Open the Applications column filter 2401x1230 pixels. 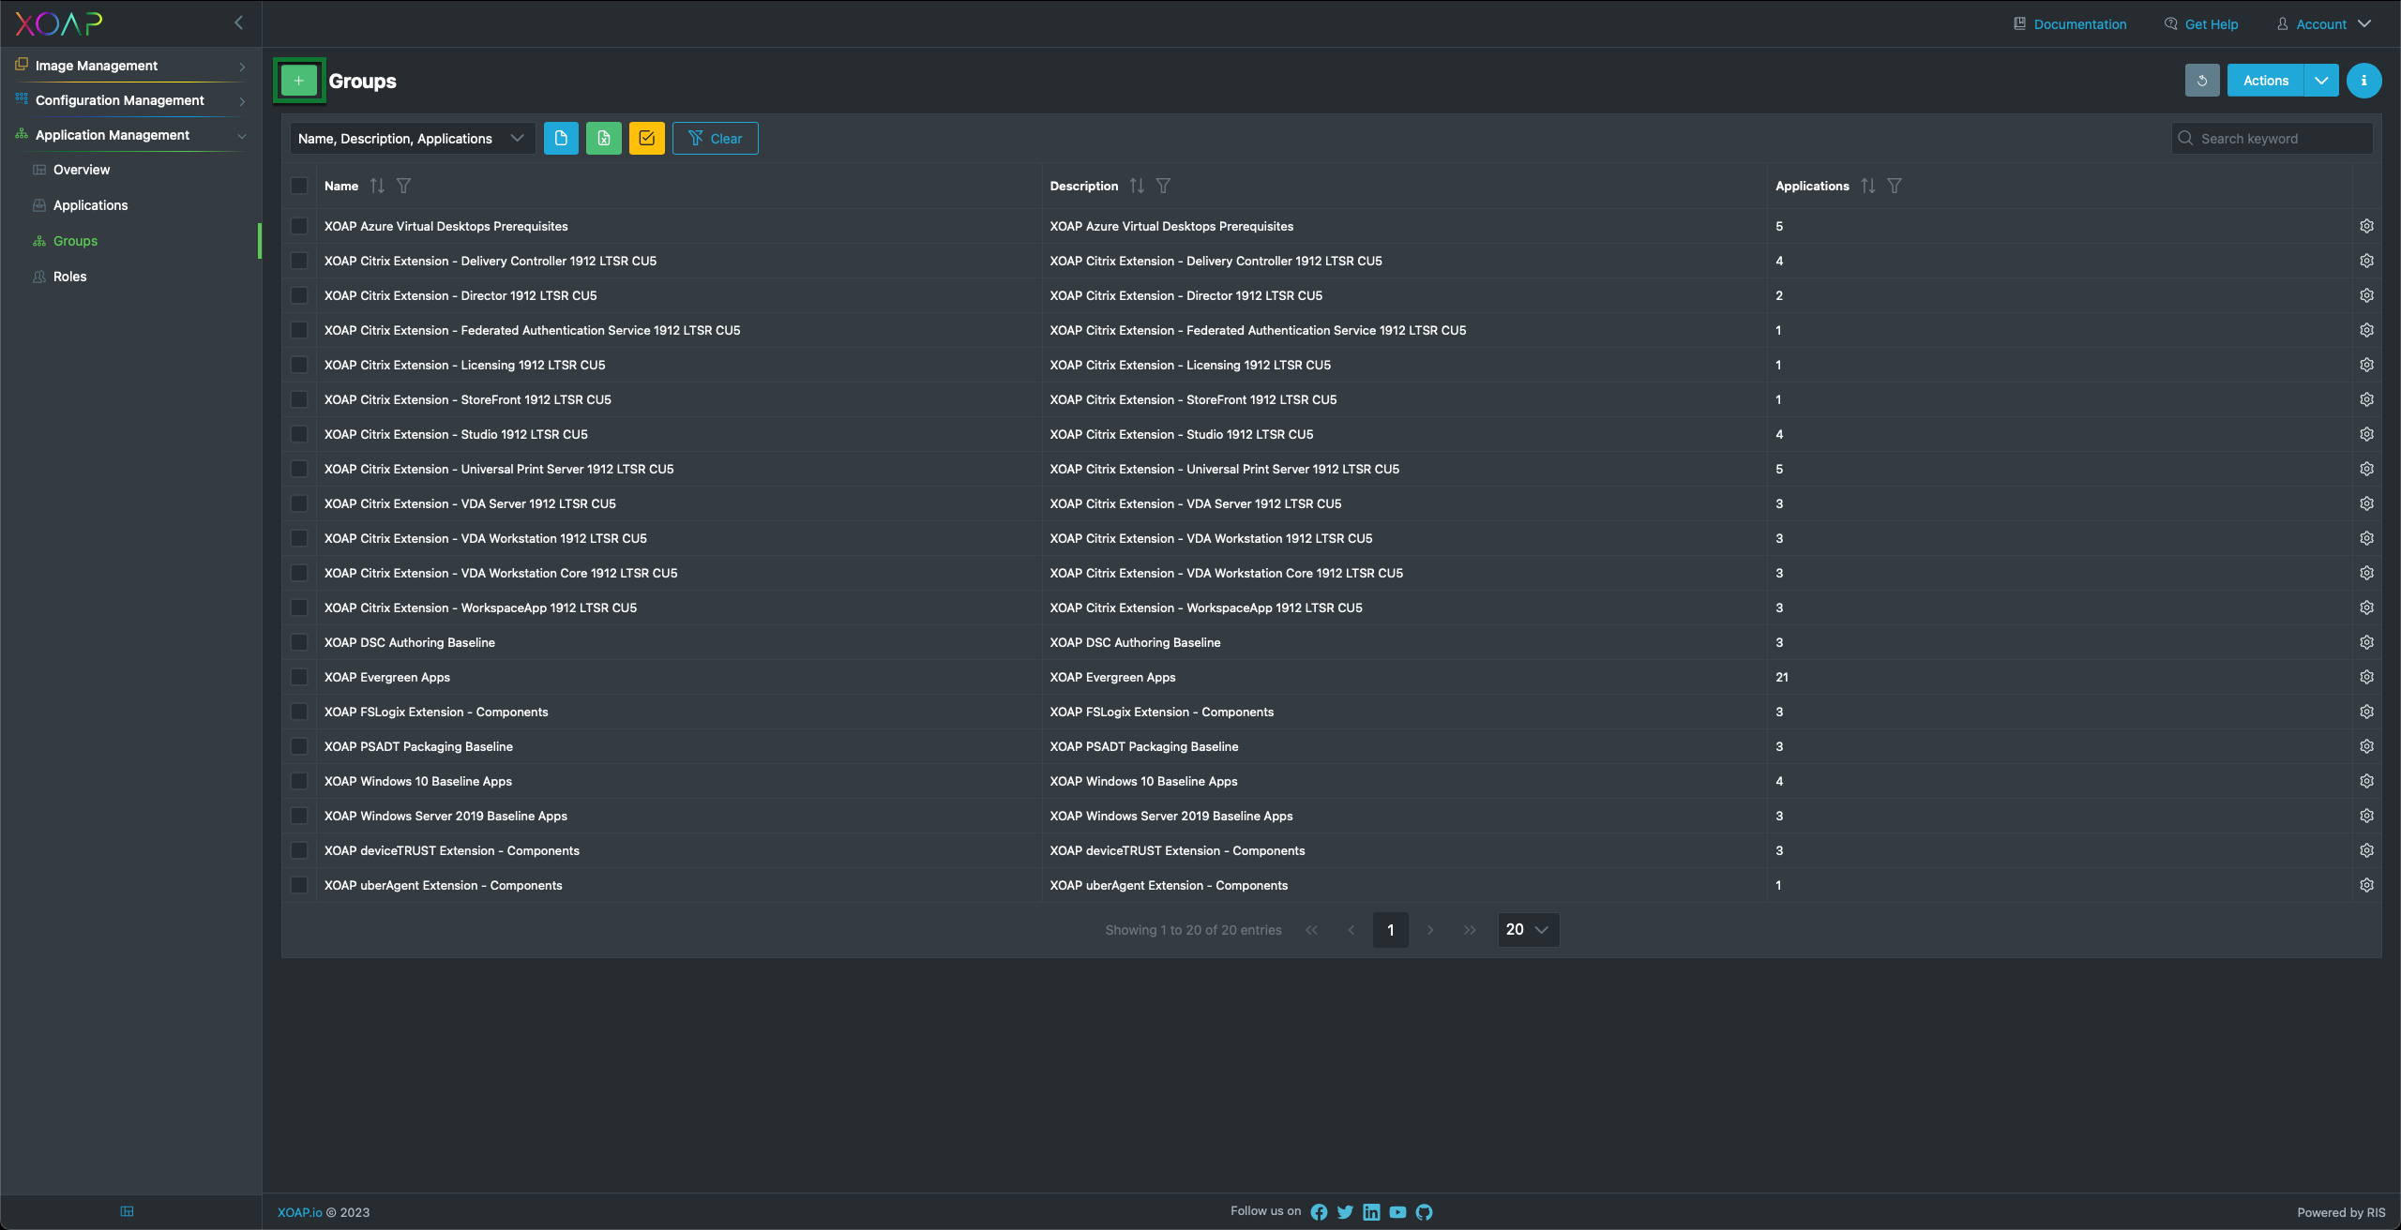1895,186
